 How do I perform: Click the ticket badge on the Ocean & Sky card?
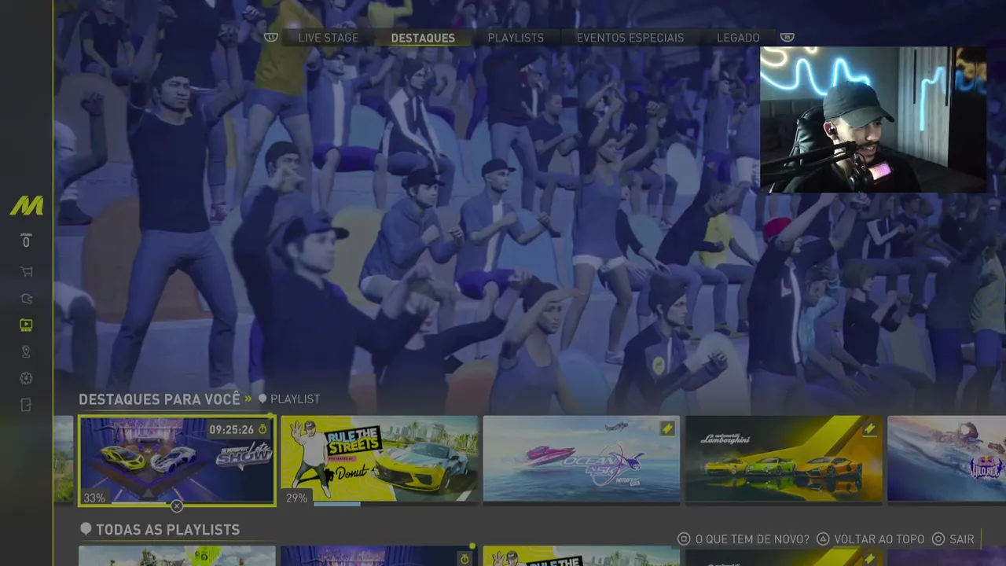pos(667,428)
